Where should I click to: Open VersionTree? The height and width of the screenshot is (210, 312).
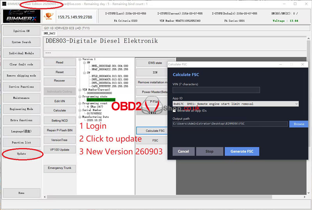click(x=60, y=140)
